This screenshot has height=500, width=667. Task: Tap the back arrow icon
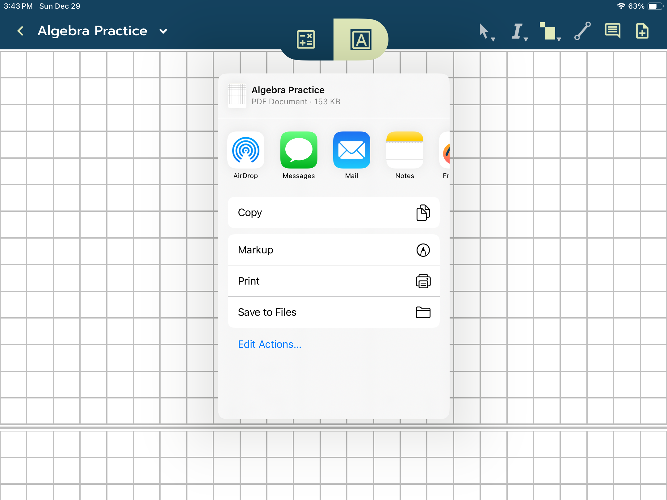(x=20, y=31)
